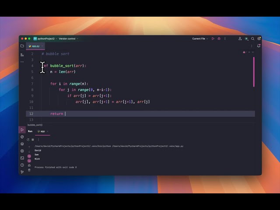The height and width of the screenshot is (210, 280).
Task: Rerun the app configuration
Action: coord(28,140)
